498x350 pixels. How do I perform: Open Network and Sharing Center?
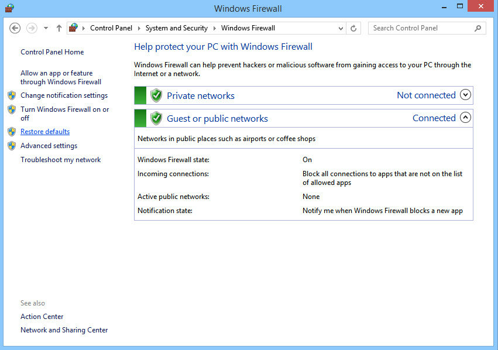tap(64, 330)
